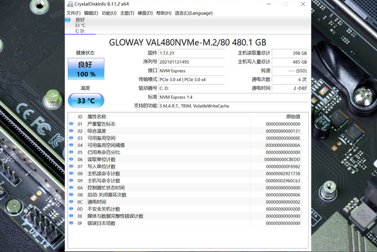Viewport: 377px width, 252px height.
Task: Click status orb of attribute 07 写入单位计数
Action: [x=71, y=166]
